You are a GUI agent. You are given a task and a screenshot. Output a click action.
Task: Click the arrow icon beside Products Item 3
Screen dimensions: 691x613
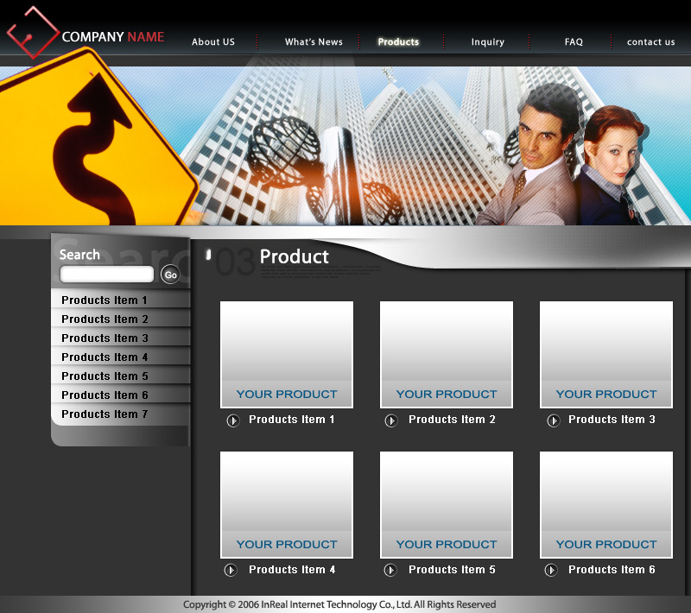[553, 420]
